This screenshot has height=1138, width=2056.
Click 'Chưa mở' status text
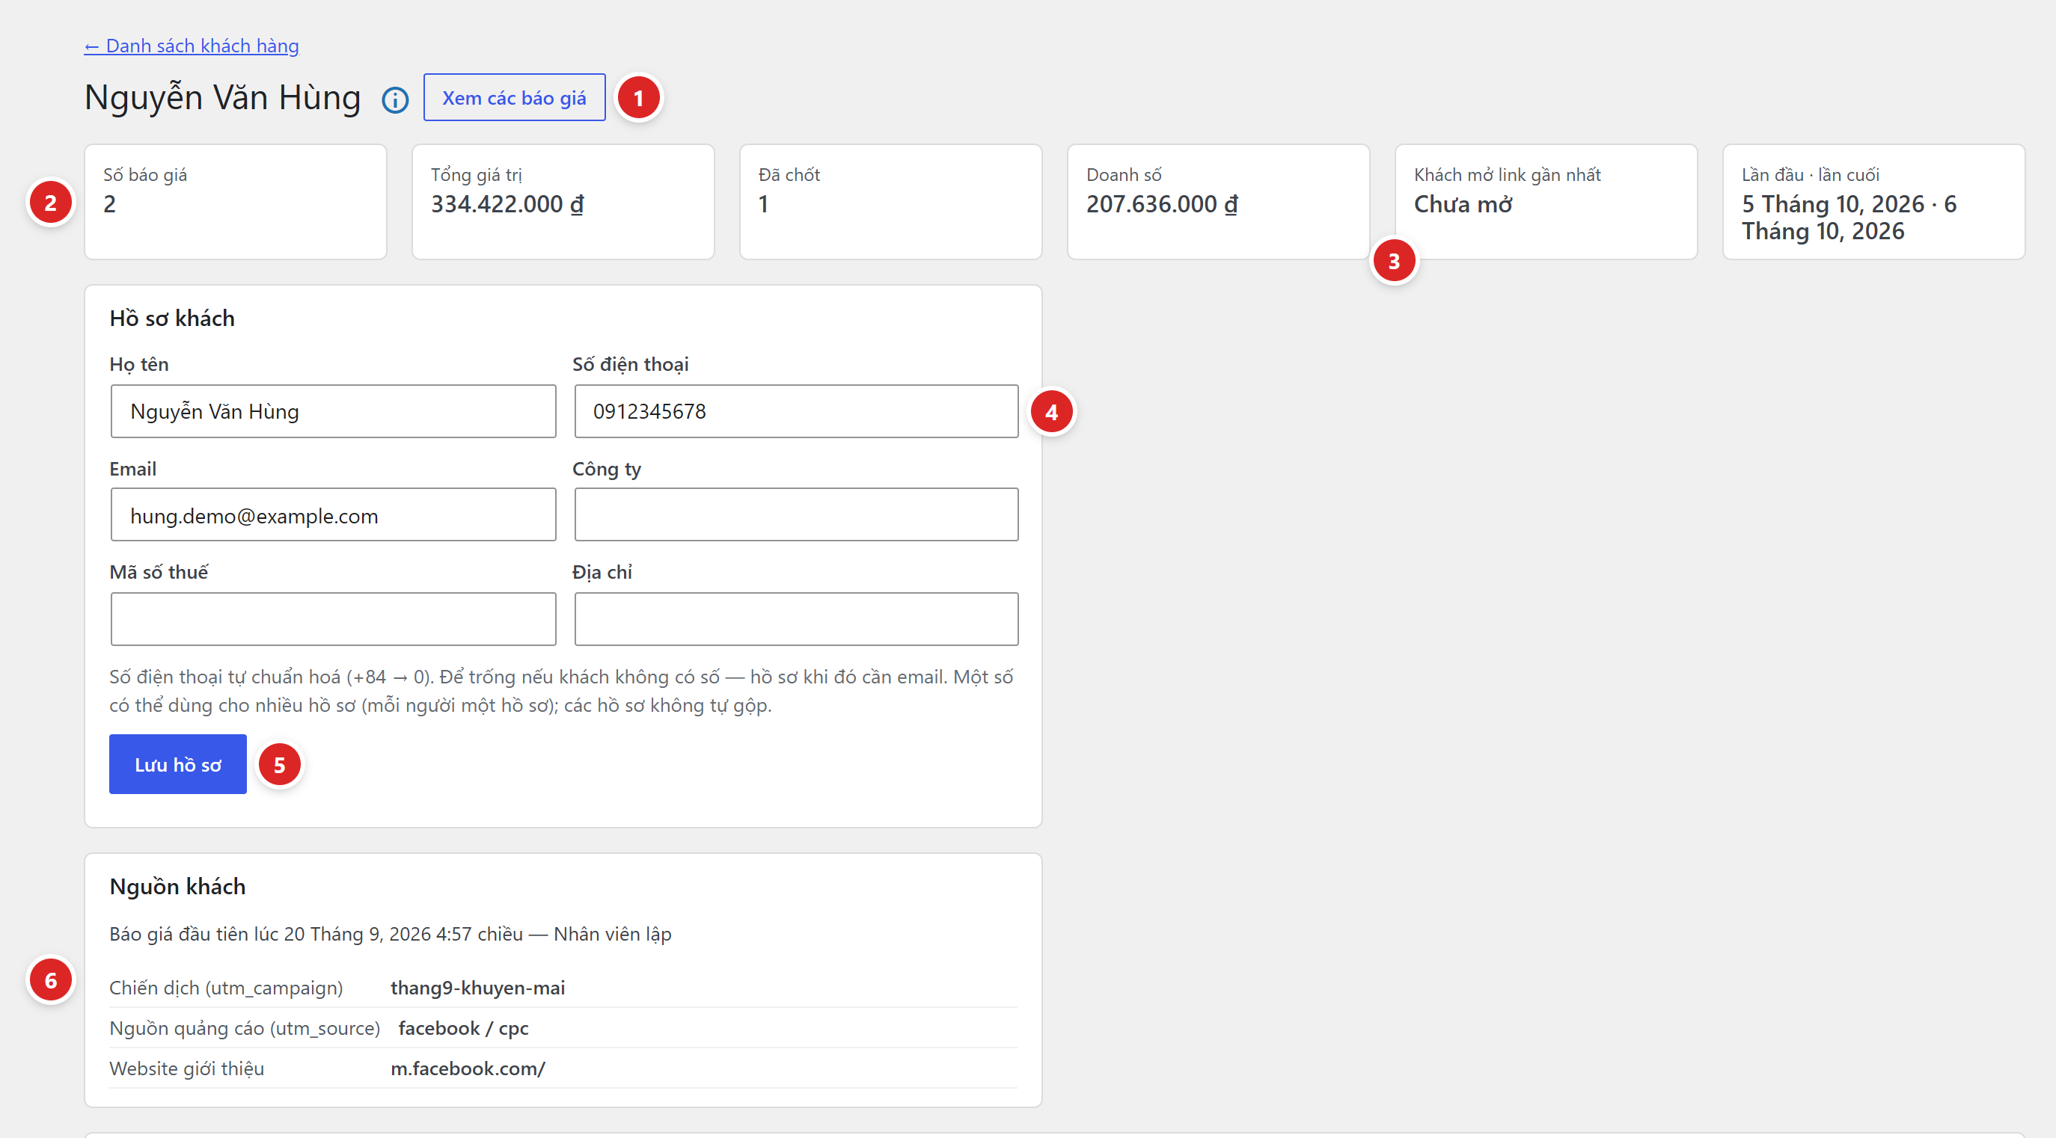pos(1463,204)
